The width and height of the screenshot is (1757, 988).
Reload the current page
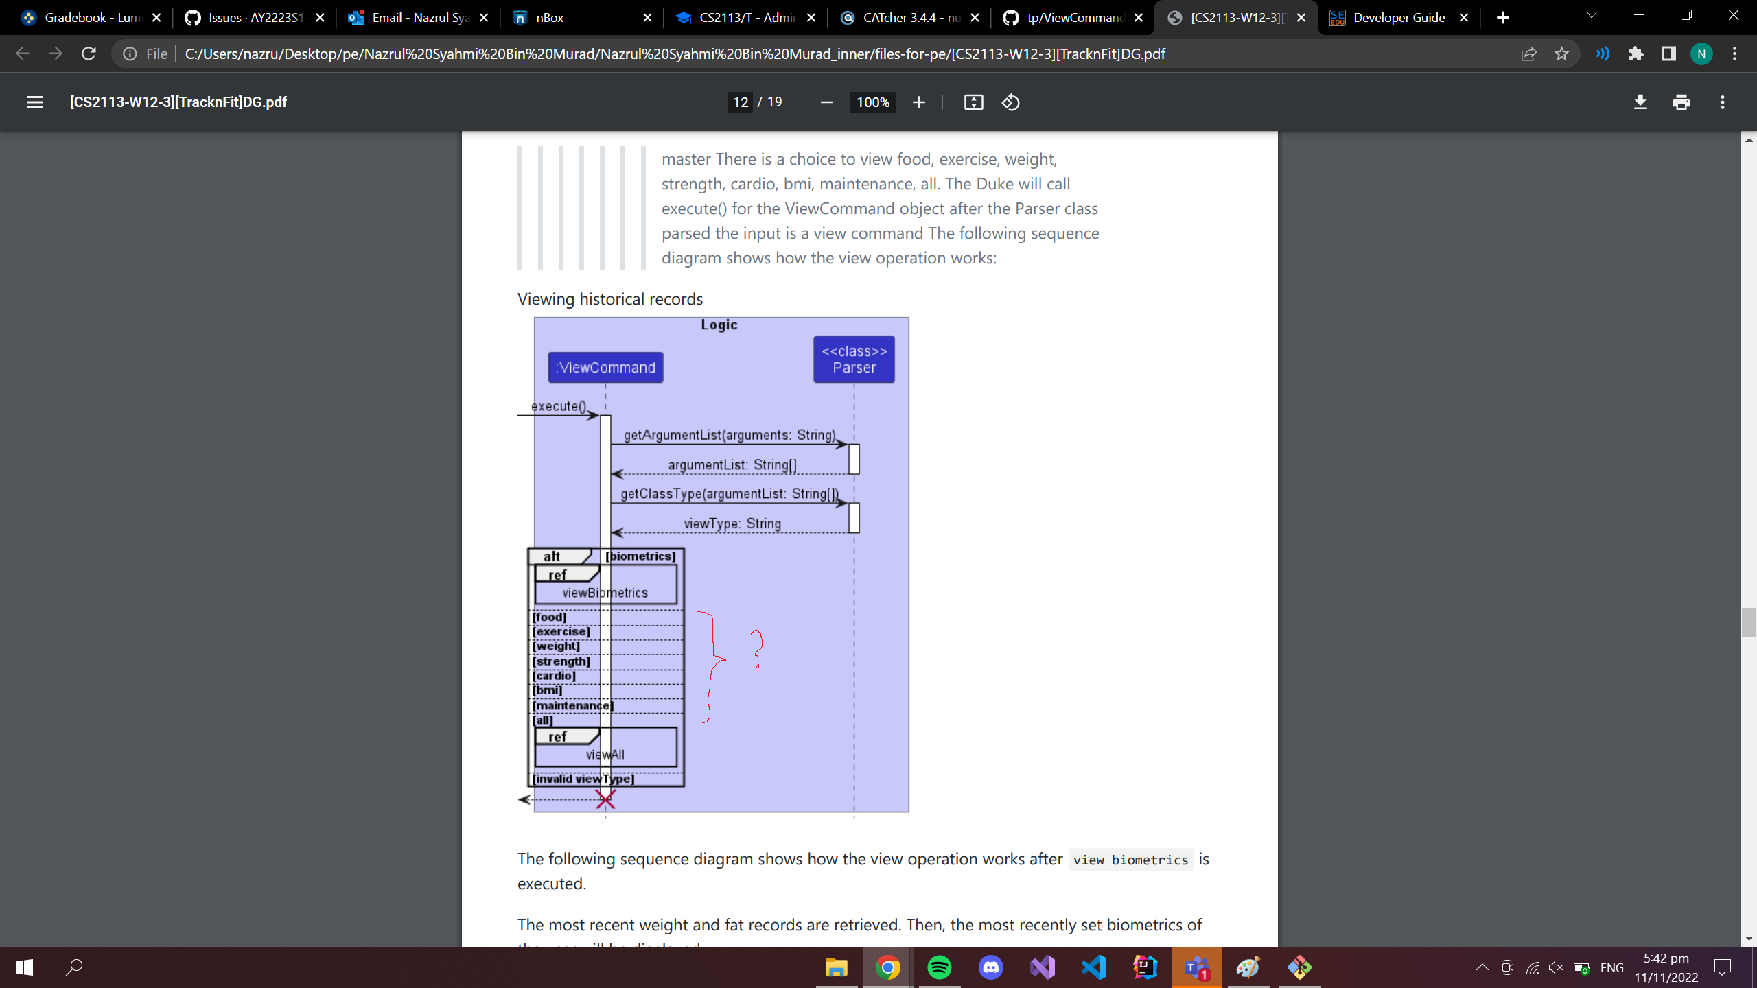(89, 54)
